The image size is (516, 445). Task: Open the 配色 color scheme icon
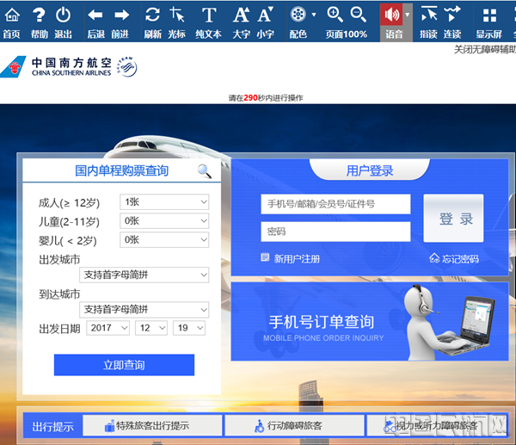click(298, 15)
